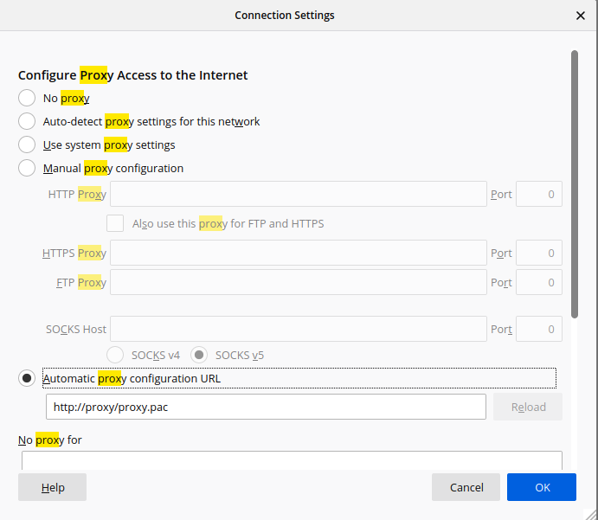Click the HTTPS Proxy label

point(74,253)
